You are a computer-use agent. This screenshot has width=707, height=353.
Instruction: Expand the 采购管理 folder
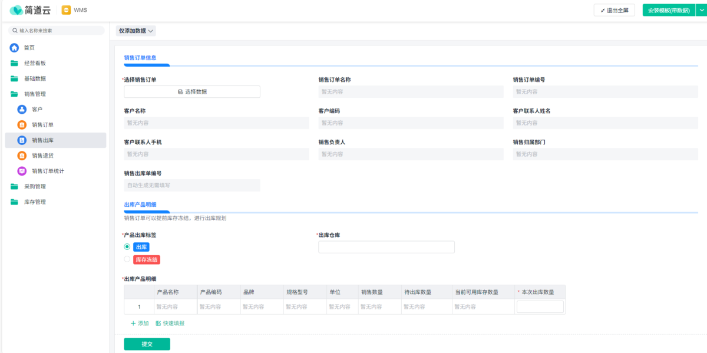pos(14,186)
